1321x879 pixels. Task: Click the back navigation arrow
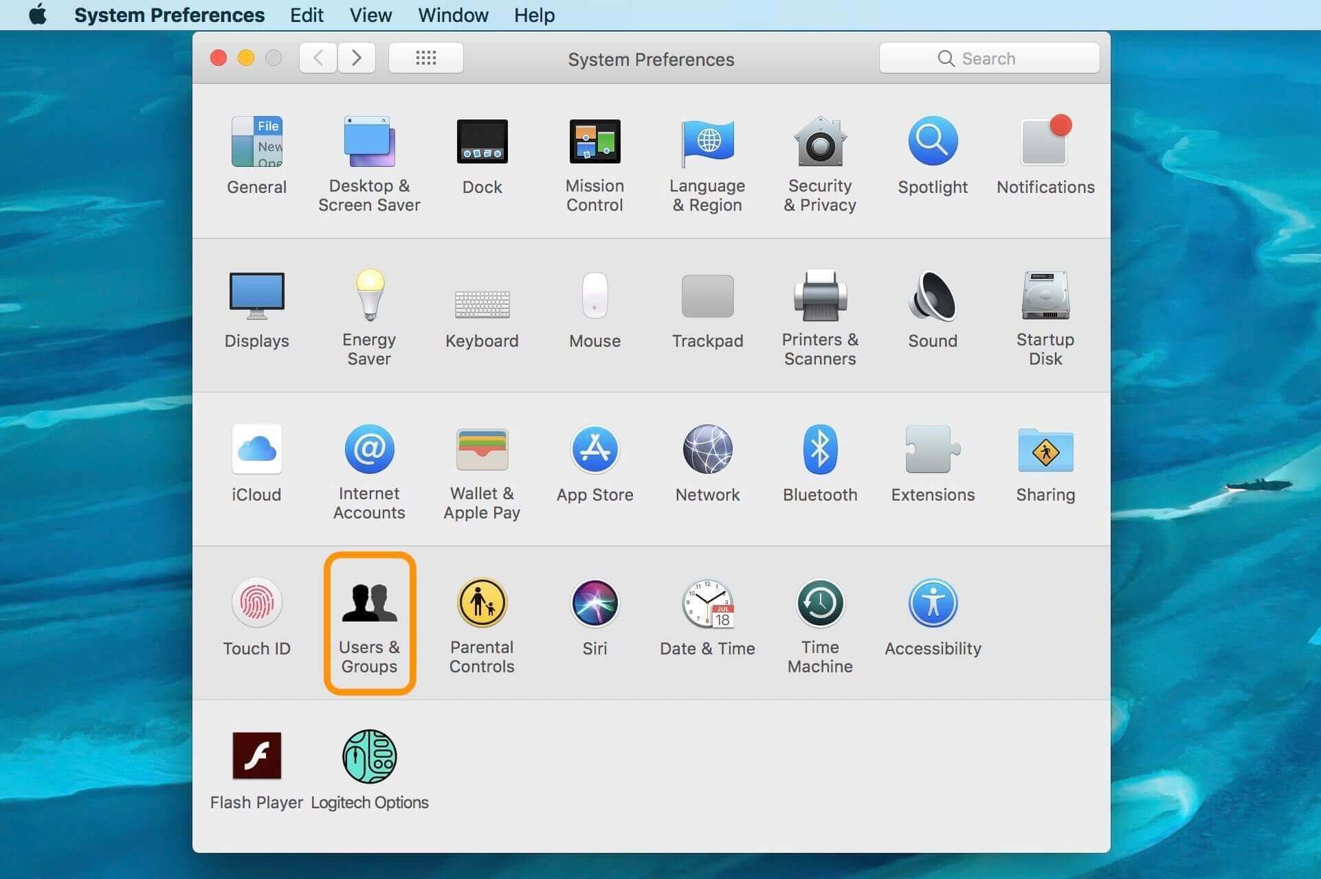(316, 59)
